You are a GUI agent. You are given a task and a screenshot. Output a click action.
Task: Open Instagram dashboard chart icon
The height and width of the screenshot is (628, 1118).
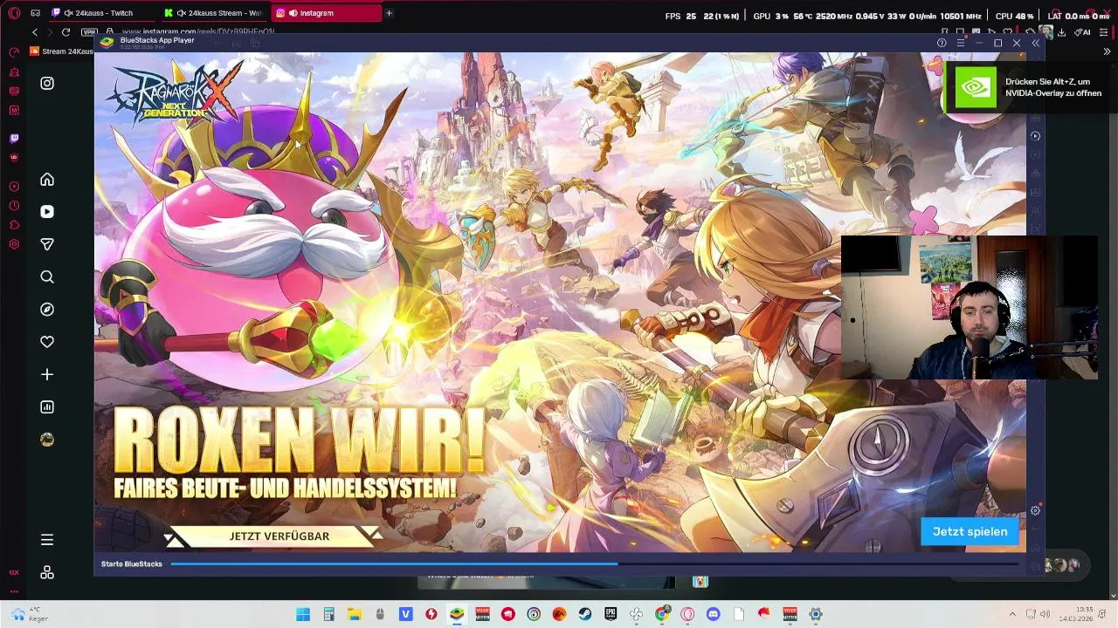click(x=47, y=407)
